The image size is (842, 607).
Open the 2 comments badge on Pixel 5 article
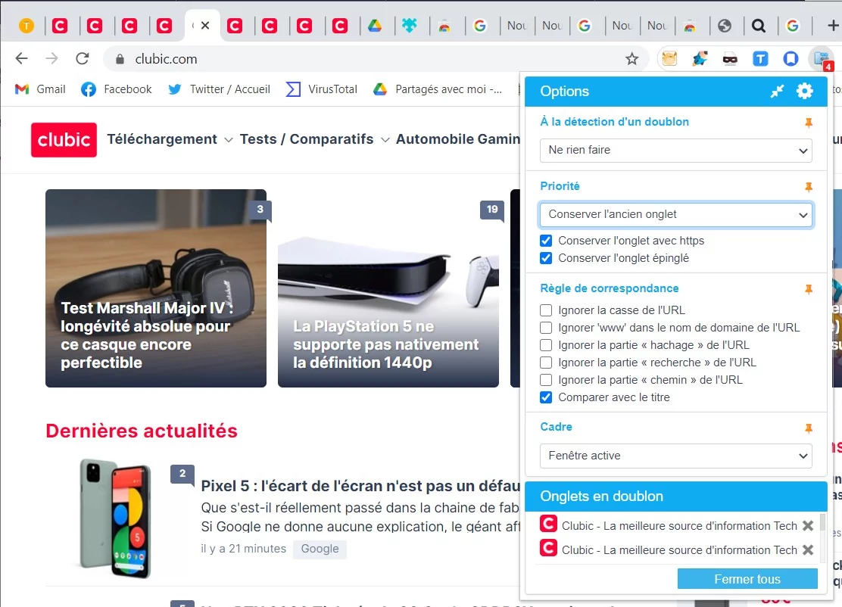182,473
